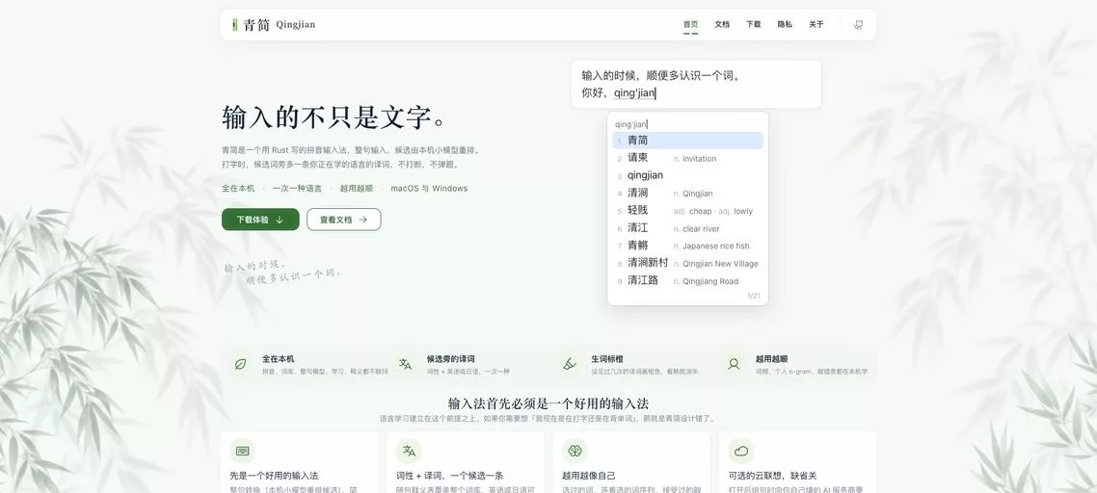Select candidate 清江 clear river
The height and width of the screenshot is (493, 1097).
[x=687, y=228]
